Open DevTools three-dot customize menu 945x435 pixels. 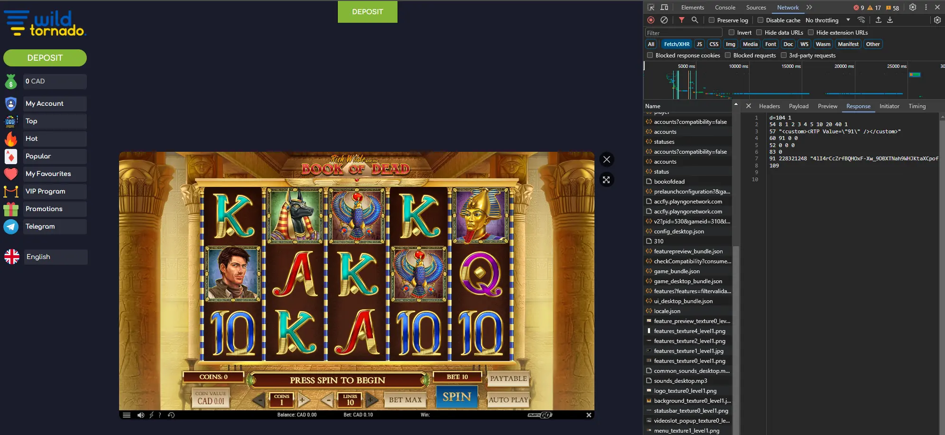coord(926,7)
